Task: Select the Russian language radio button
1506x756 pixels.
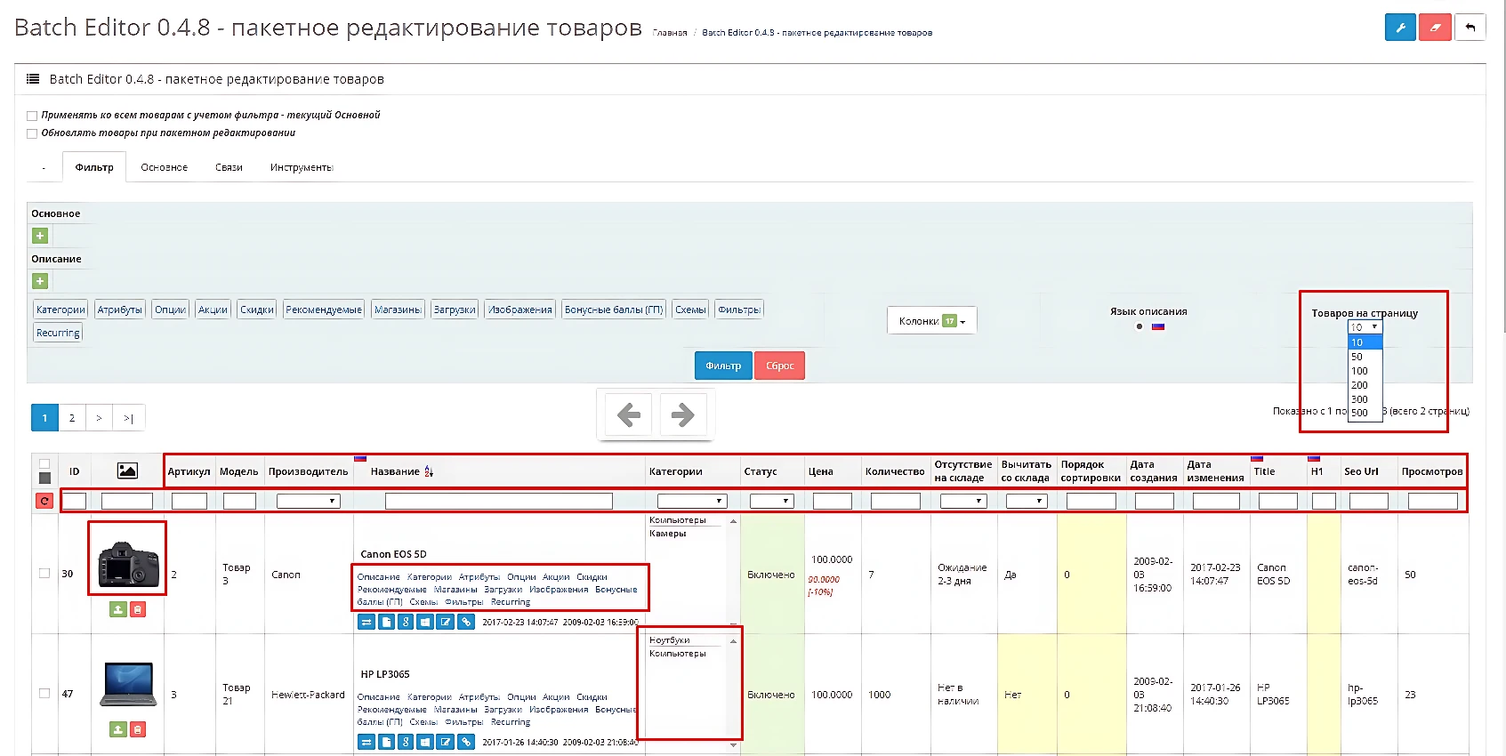Action: (x=1140, y=326)
